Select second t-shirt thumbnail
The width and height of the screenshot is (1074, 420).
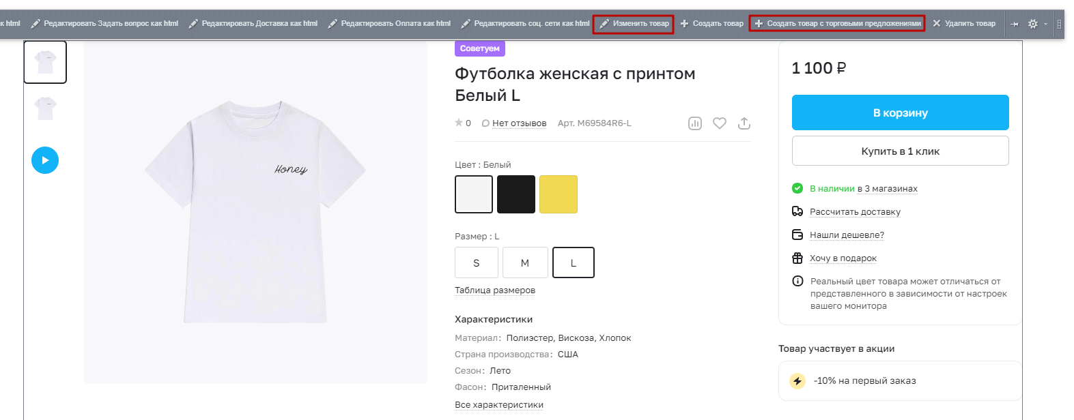(45, 108)
